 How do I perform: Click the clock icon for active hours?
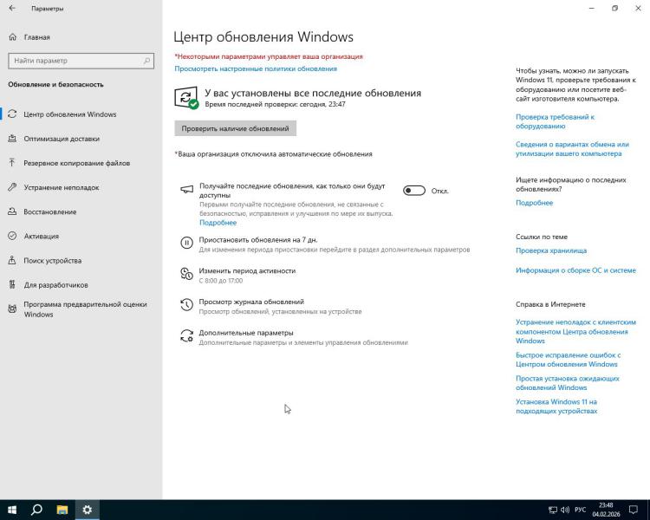186,274
